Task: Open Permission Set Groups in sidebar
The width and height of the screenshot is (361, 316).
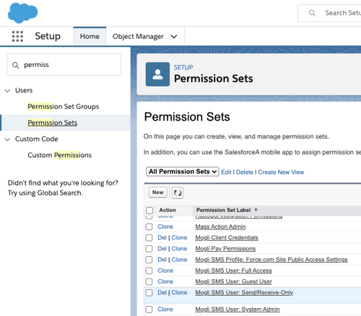Action: tap(64, 107)
